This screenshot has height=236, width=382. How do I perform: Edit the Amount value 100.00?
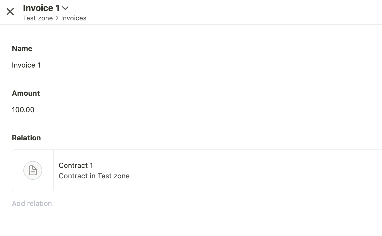pyautogui.click(x=23, y=110)
